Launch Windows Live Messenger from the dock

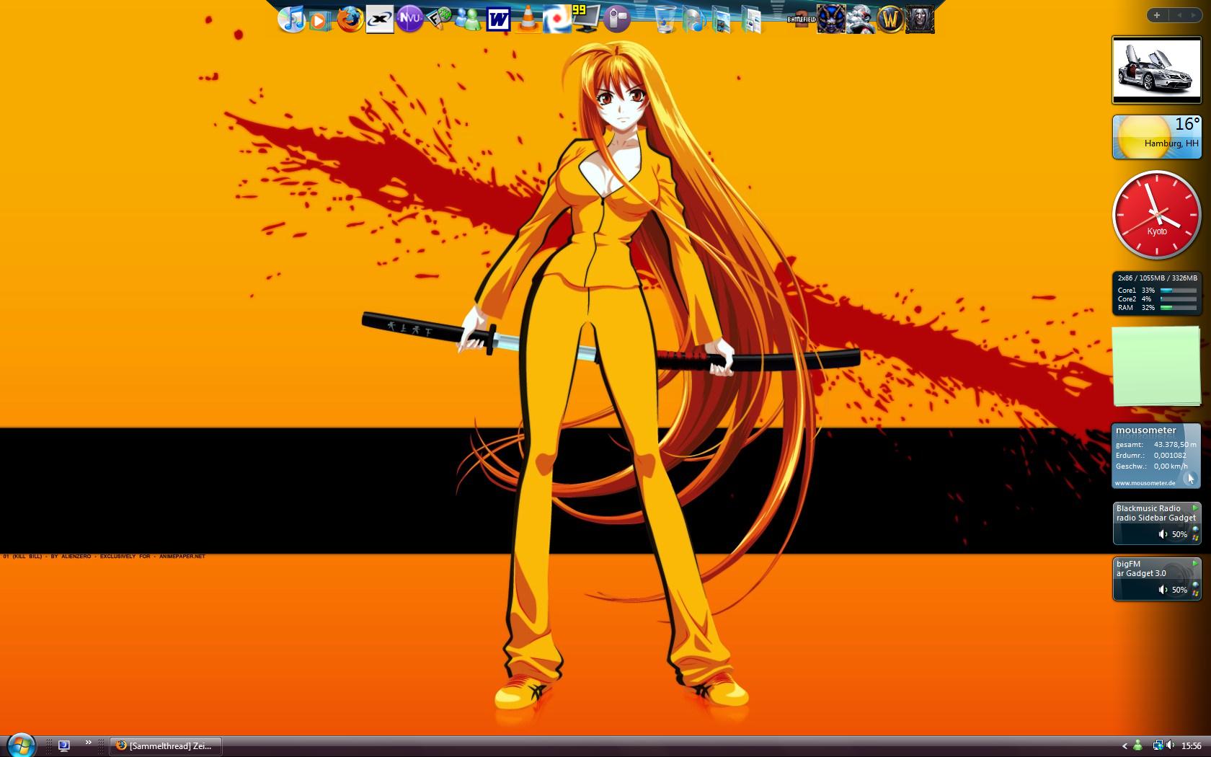[469, 19]
